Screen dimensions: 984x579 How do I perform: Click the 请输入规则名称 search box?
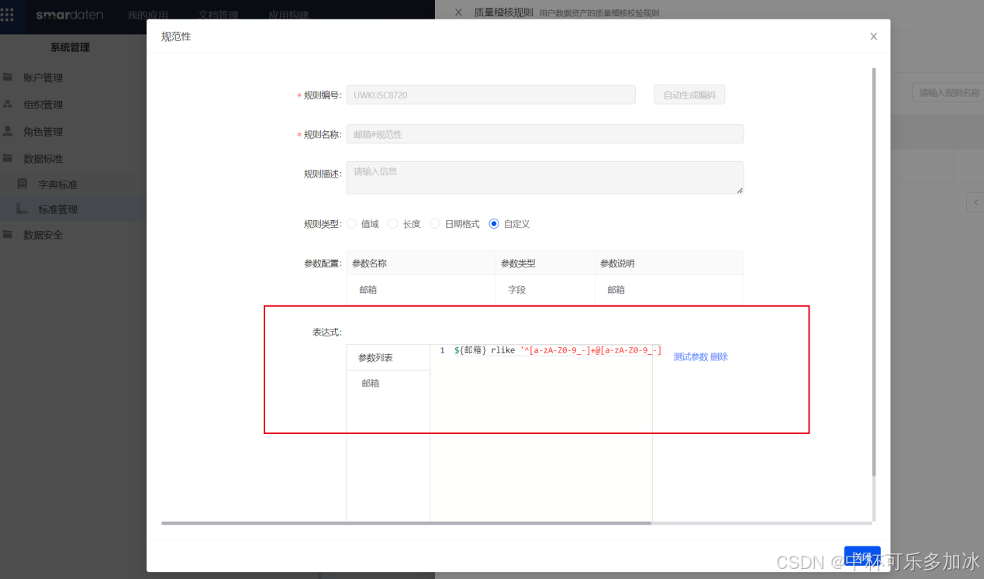point(948,92)
